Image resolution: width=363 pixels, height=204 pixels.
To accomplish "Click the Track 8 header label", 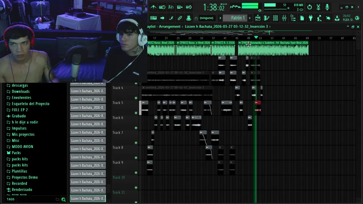I will 118,148.
